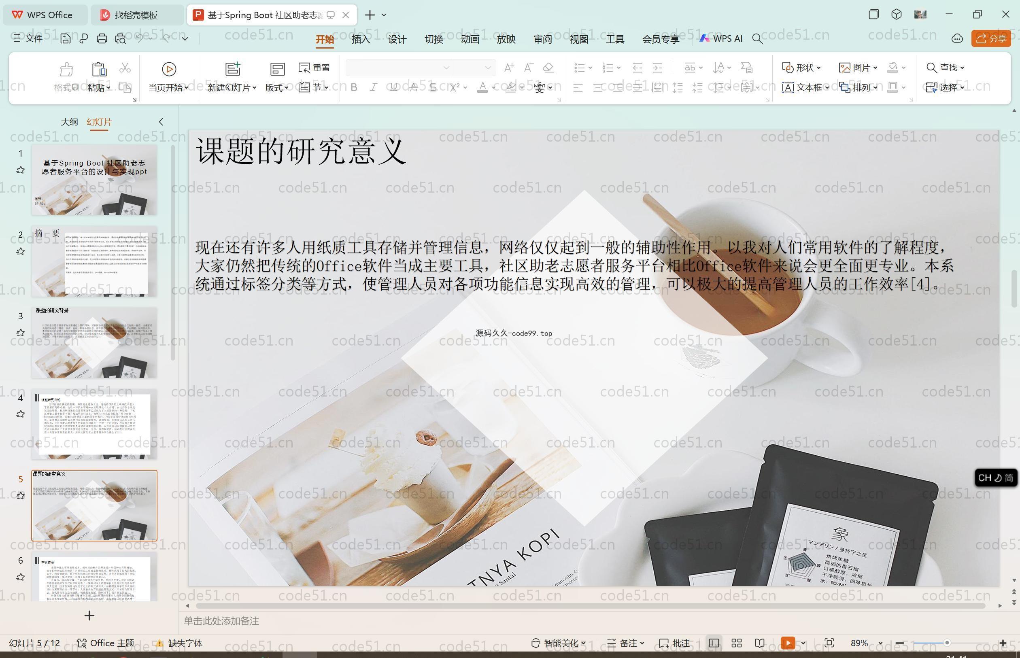1020x658 pixels.
Task: Click the Copy icon beside Paste
Action: 125,87
